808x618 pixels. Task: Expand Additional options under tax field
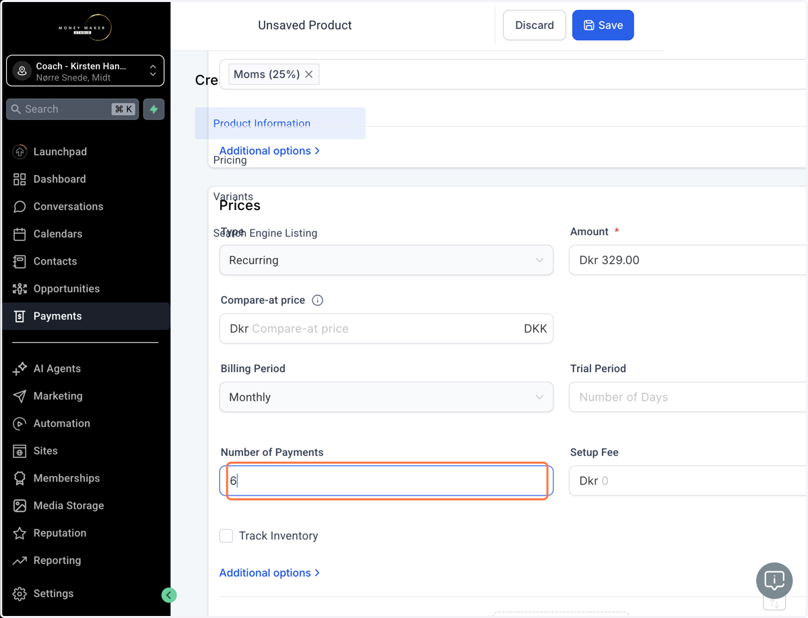269,151
